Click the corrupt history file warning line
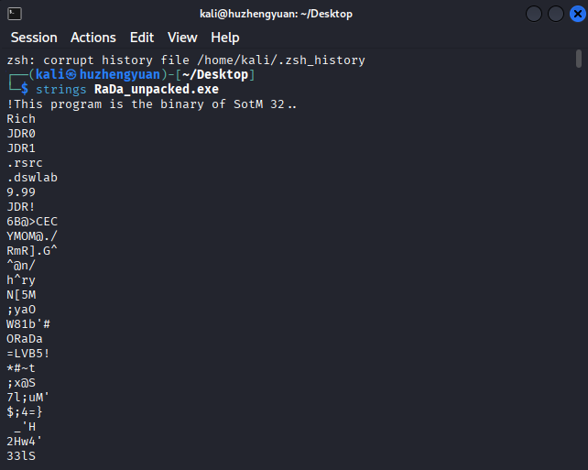 point(186,60)
